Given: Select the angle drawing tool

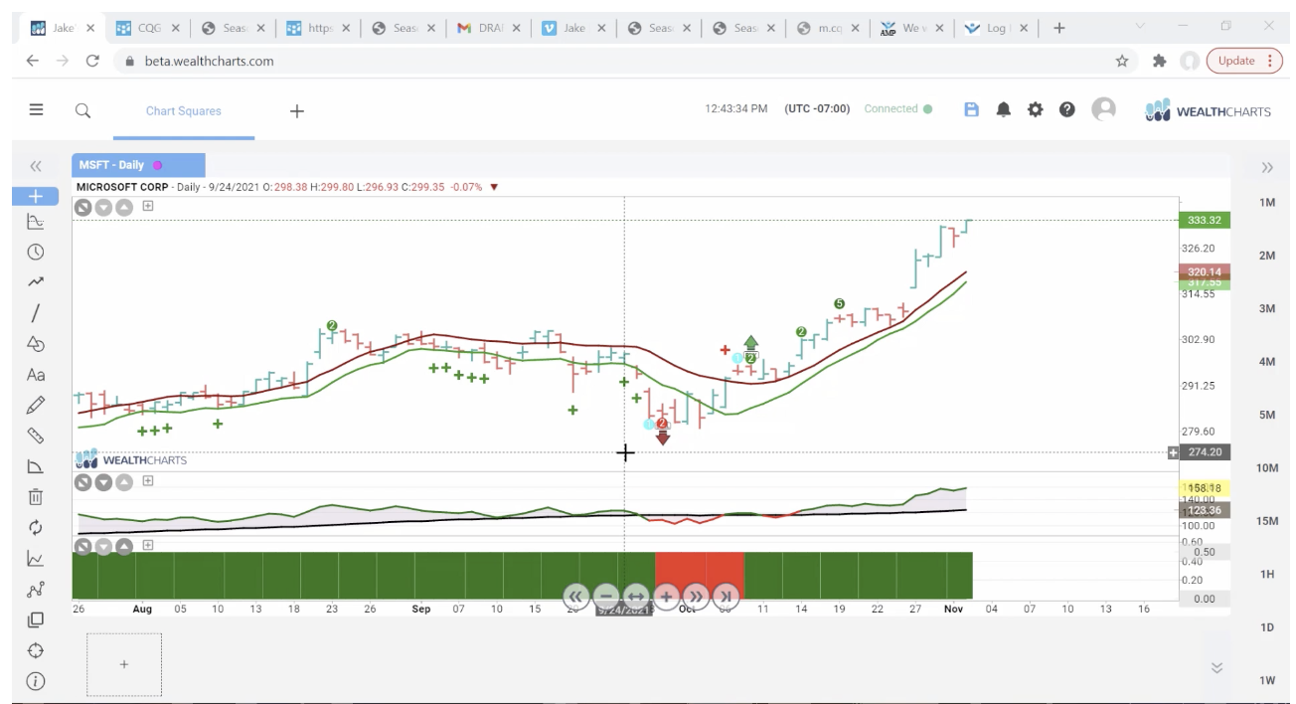Looking at the screenshot, I should 36,466.
